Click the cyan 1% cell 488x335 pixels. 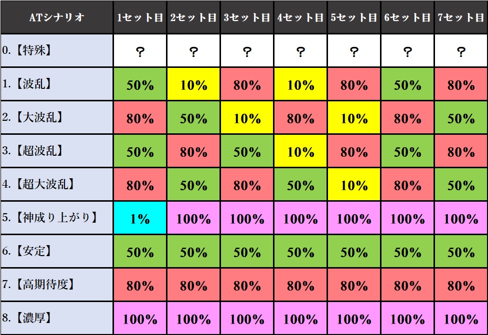(140, 218)
